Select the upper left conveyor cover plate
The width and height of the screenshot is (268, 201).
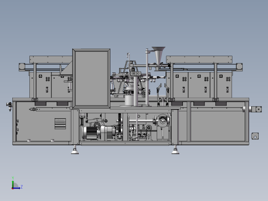click(51, 59)
